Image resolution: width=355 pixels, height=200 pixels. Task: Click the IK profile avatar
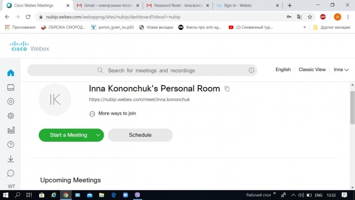pyautogui.click(x=55, y=99)
